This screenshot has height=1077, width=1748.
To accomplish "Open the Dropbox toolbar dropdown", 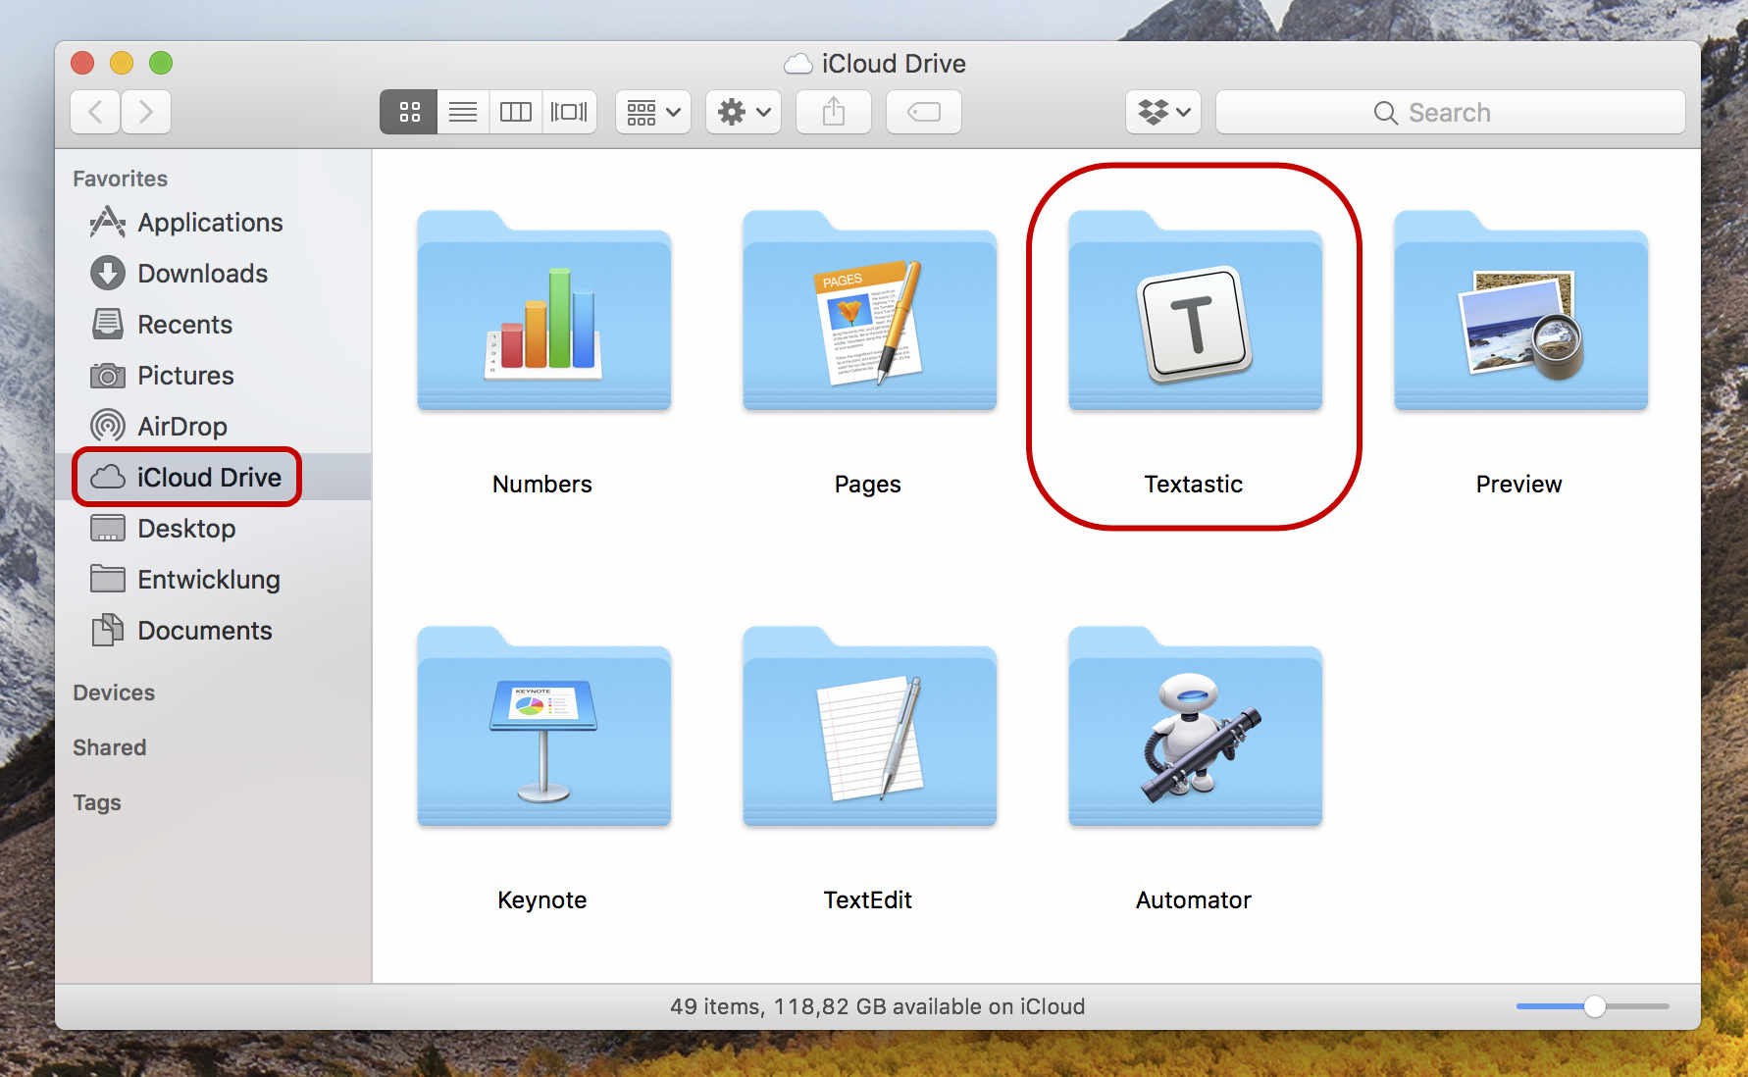I will click(x=1163, y=112).
